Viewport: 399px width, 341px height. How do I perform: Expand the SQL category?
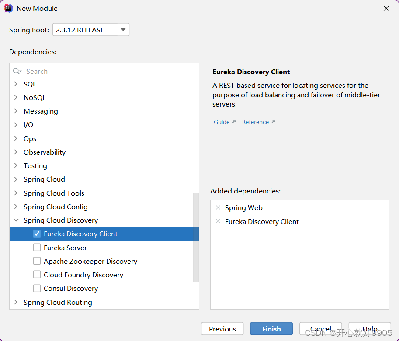point(15,84)
